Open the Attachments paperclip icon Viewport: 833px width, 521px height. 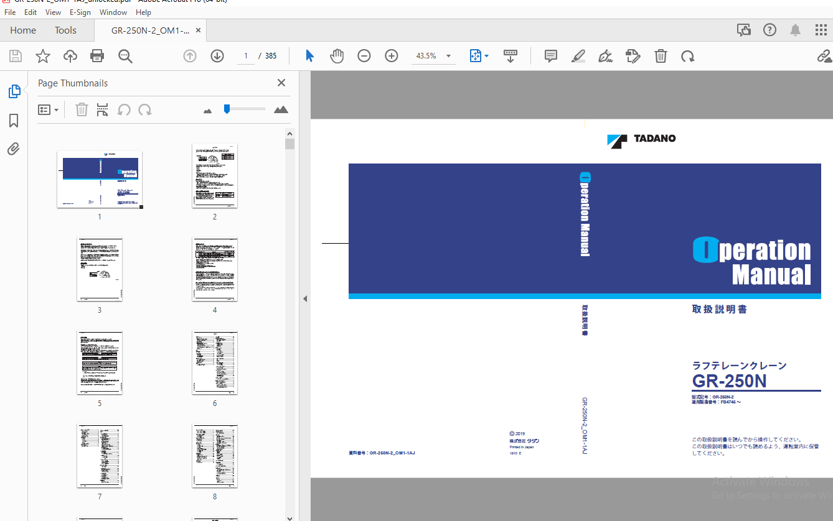point(14,149)
